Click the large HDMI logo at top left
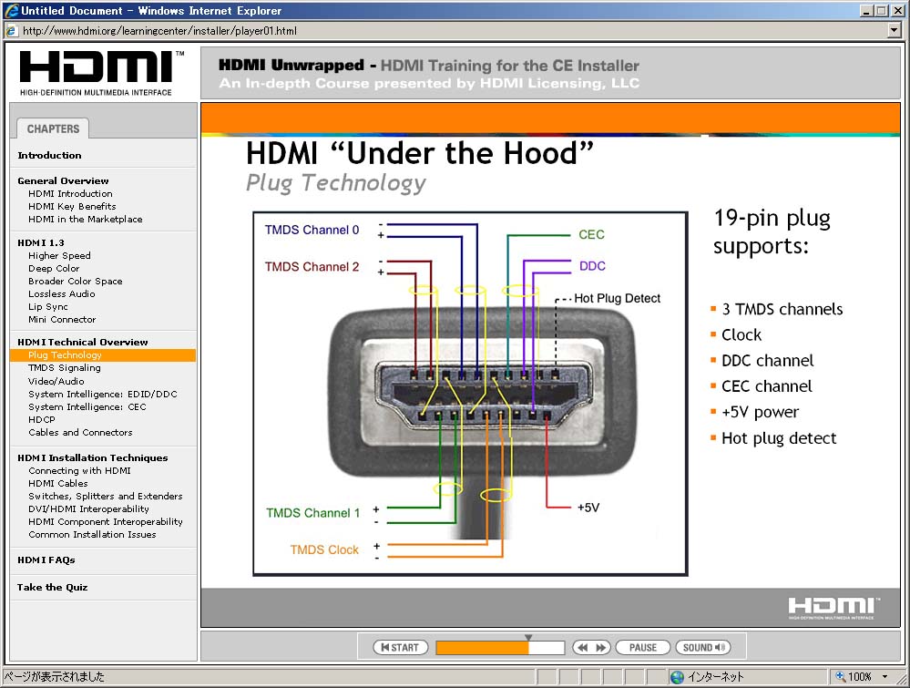This screenshot has width=910, height=688. click(101, 73)
